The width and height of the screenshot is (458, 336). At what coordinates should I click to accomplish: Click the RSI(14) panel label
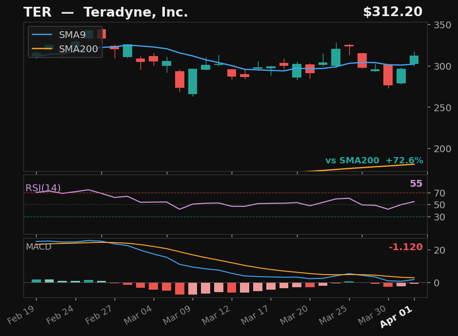tap(43, 188)
